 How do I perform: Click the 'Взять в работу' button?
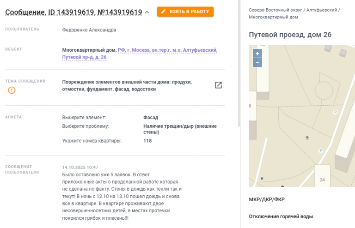[185, 12]
